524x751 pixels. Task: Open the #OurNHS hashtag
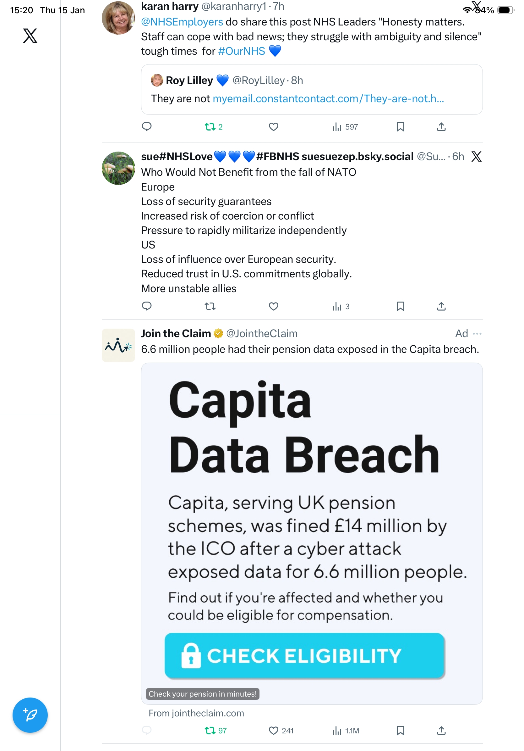point(241,51)
